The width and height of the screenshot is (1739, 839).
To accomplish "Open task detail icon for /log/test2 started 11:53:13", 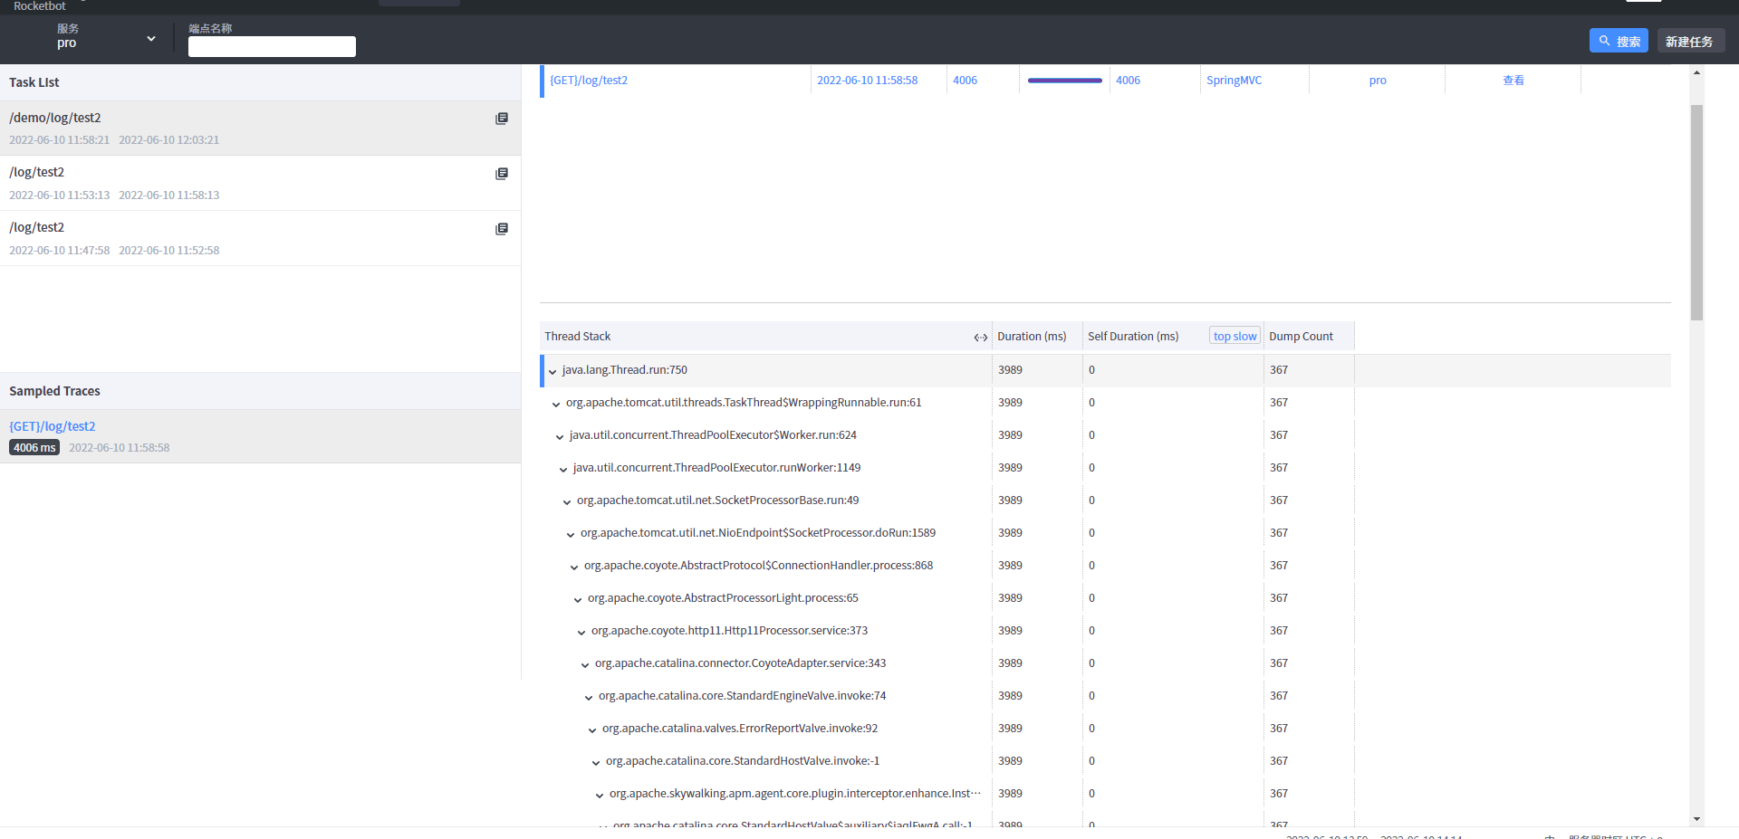I will [502, 174].
